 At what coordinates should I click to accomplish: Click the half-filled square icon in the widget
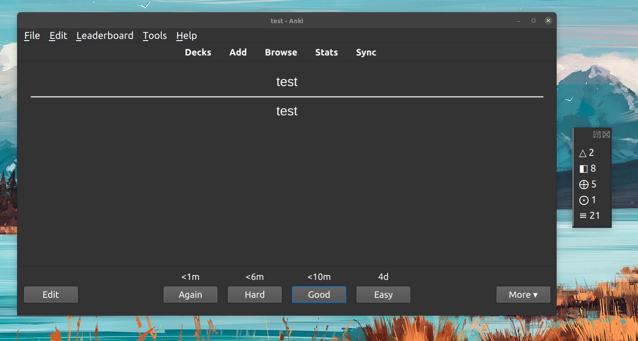coord(583,169)
